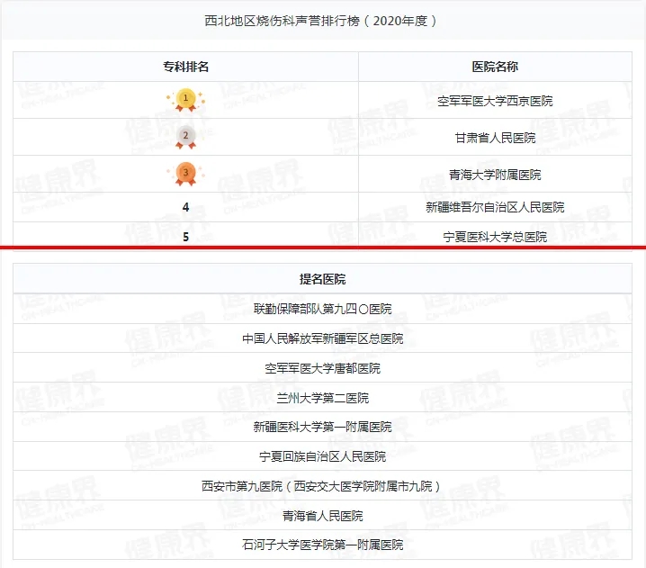
Task: Select 青海大学附属医院 cell
Action: click(495, 175)
